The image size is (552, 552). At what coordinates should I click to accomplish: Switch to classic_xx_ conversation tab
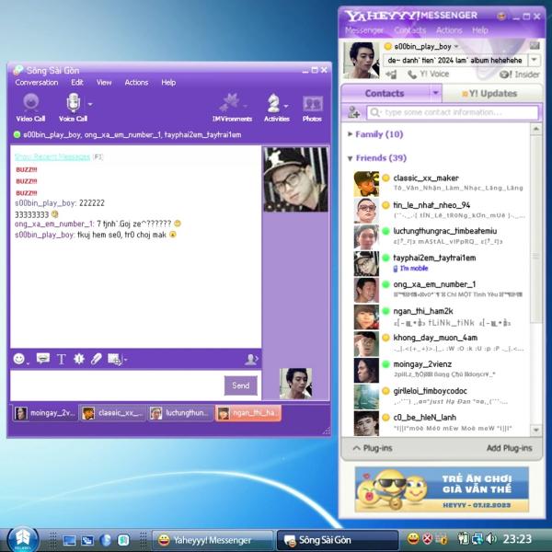coord(112,413)
